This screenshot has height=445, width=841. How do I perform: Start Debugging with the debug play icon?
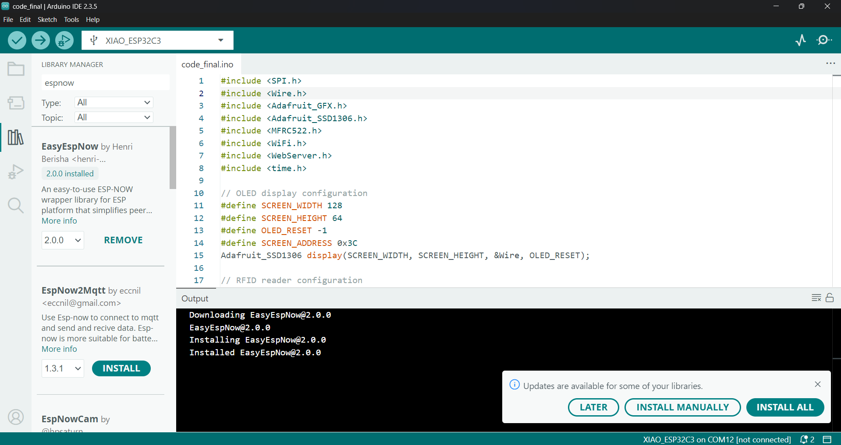click(64, 40)
